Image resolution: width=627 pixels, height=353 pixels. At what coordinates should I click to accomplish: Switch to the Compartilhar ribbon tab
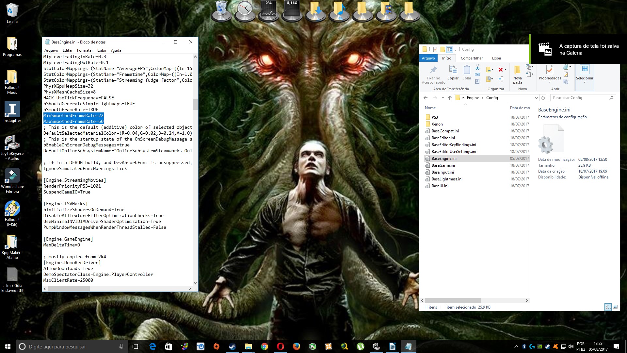coord(472,58)
